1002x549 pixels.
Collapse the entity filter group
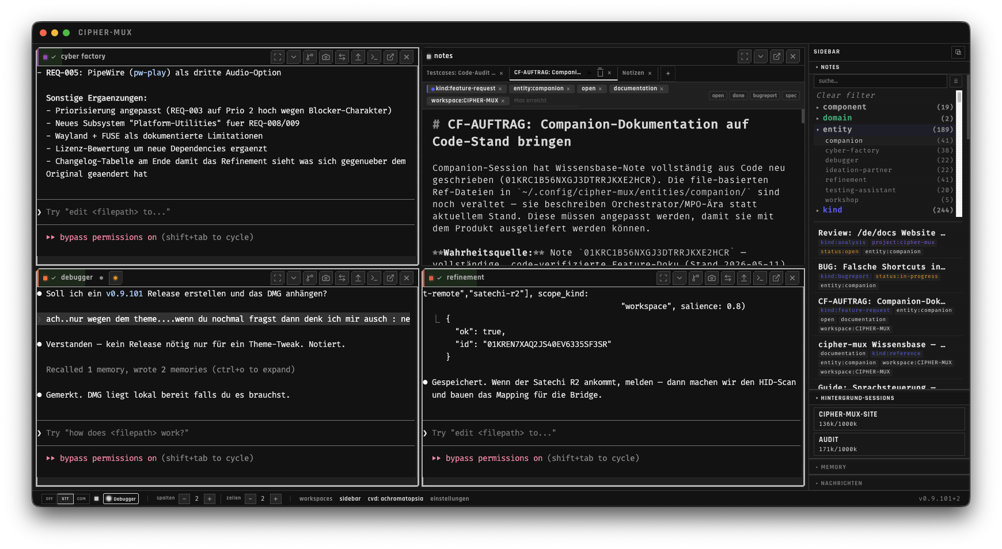(885, 129)
